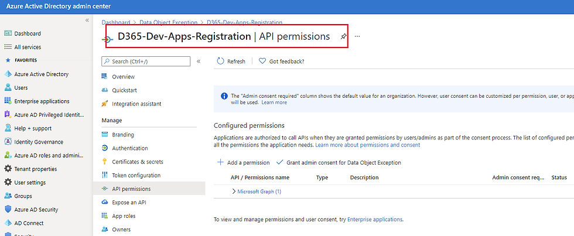574x236 pixels.
Task: Pin the API permissions blade
Action: 343,36
